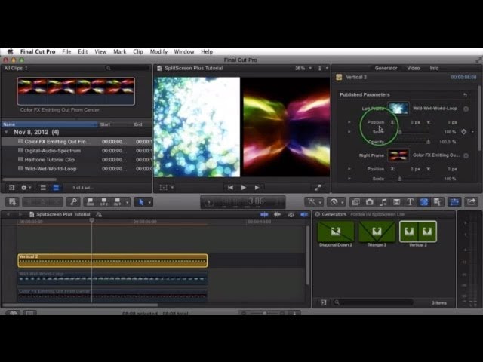
Task: Open the Window menu in the menu bar
Action: click(x=184, y=51)
